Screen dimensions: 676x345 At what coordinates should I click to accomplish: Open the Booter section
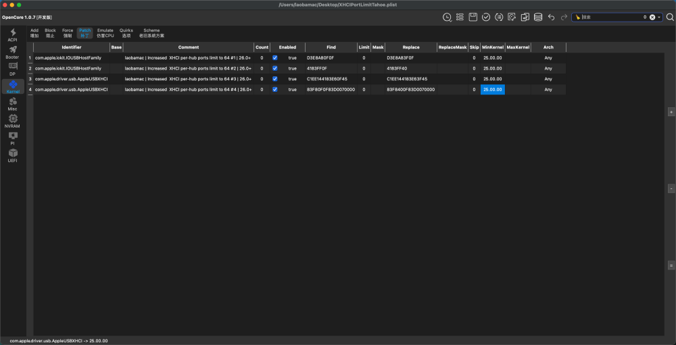click(13, 53)
